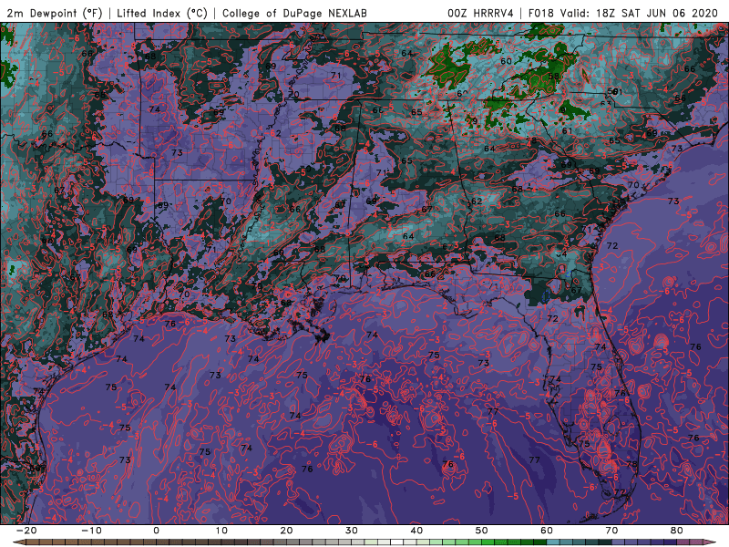Image resolution: width=729 pixels, height=547 pixels.
Task: Click the -20 label on the color scale
Action: coord(26,531)
